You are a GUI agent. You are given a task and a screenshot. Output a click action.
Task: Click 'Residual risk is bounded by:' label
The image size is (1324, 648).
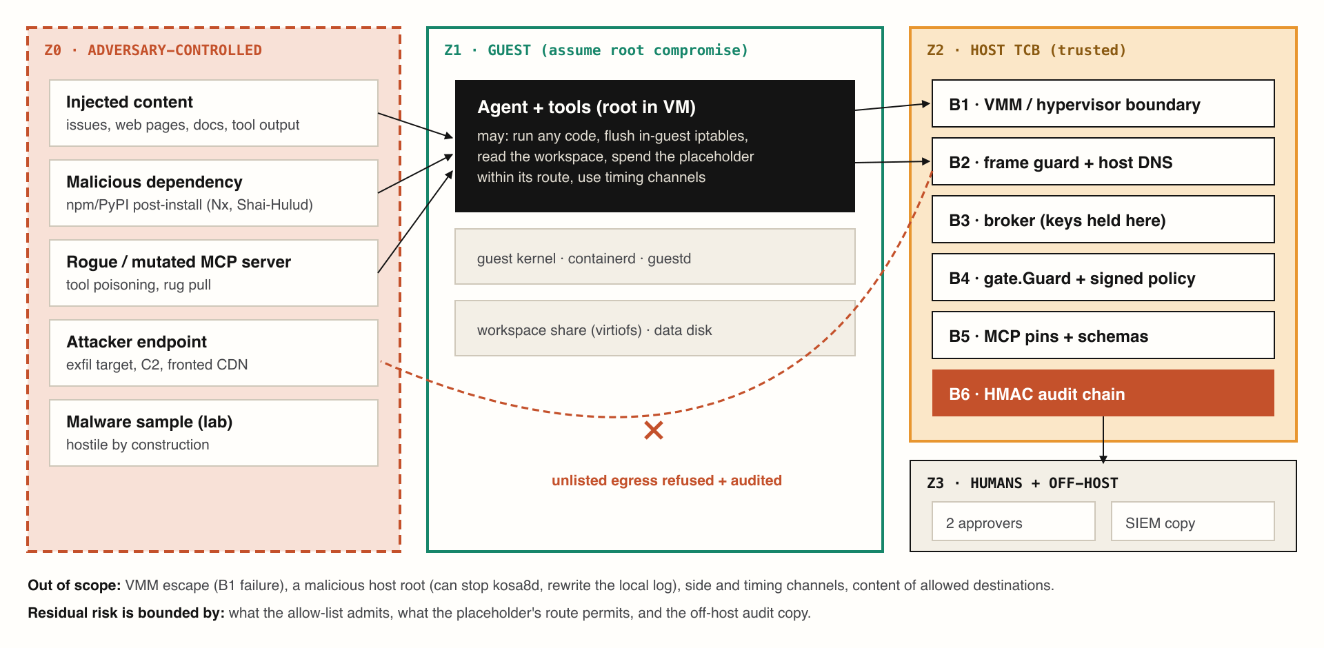point(126,613)
